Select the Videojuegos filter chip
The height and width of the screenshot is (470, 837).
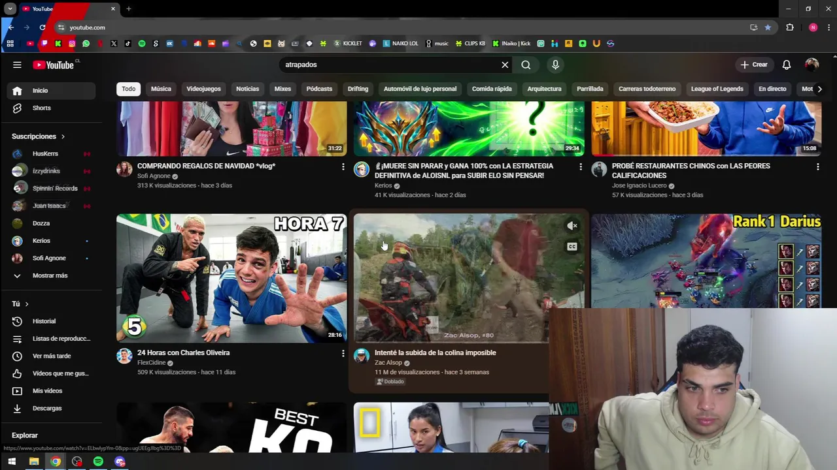(203, 89)
